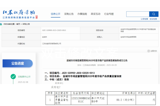Select 三、中标（成交）信息 heading
Screen dimensions: 160x106
tap(57, 79)
